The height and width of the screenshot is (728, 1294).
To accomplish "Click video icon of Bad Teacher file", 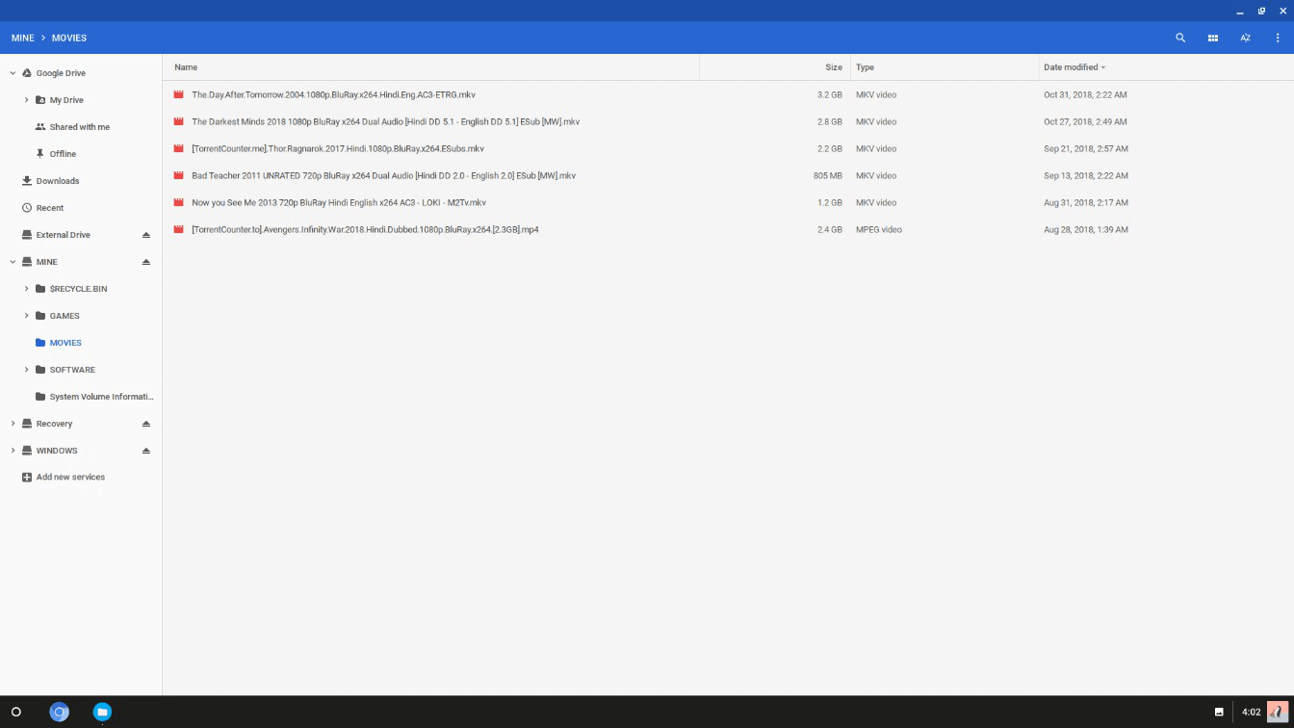I will tap(178, 175).
